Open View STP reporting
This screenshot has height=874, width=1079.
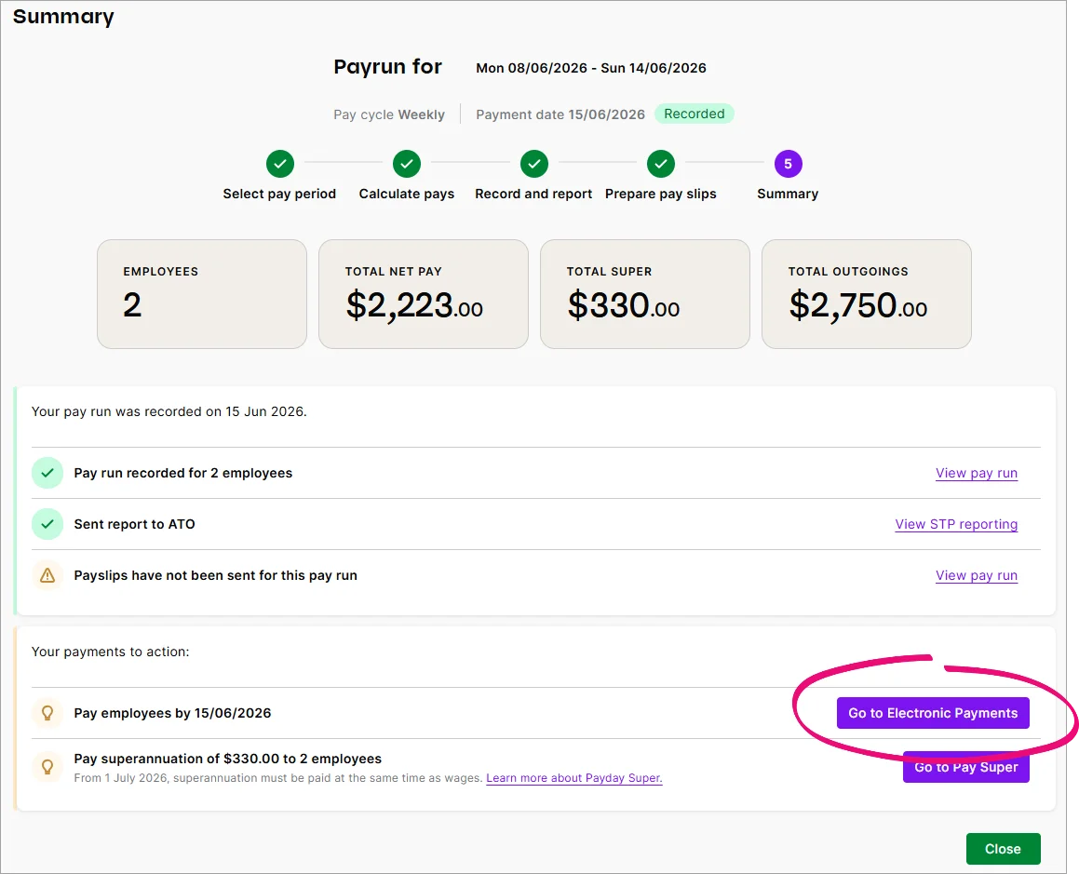955,524
